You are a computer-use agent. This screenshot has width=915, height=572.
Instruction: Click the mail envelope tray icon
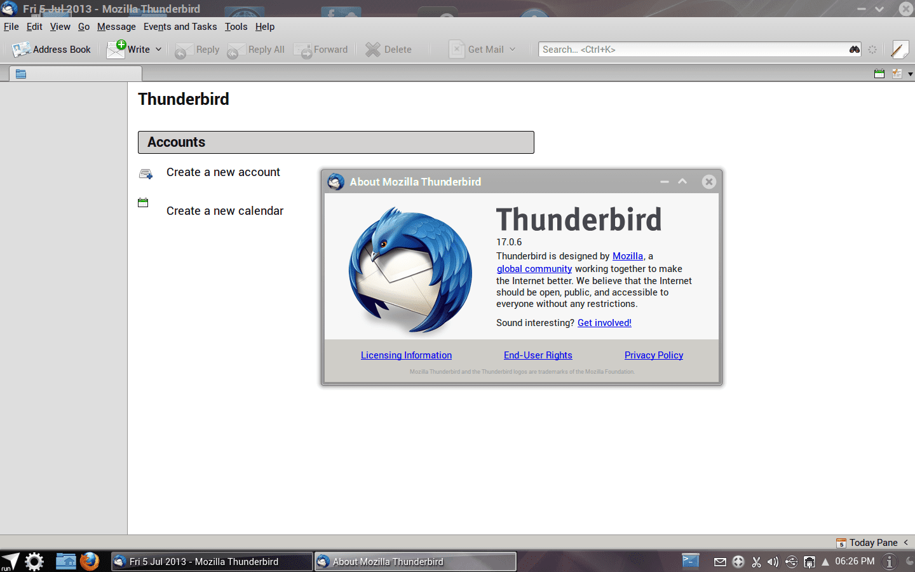tap(720, 562)
